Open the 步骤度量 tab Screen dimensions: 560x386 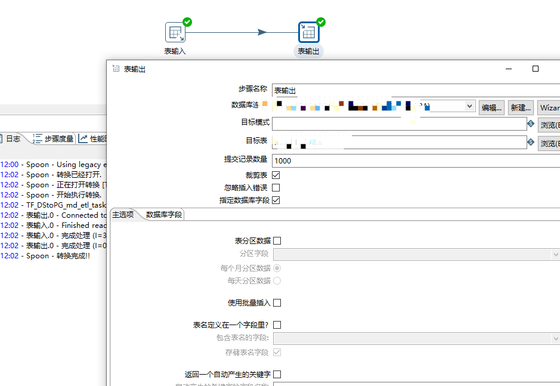53,138
